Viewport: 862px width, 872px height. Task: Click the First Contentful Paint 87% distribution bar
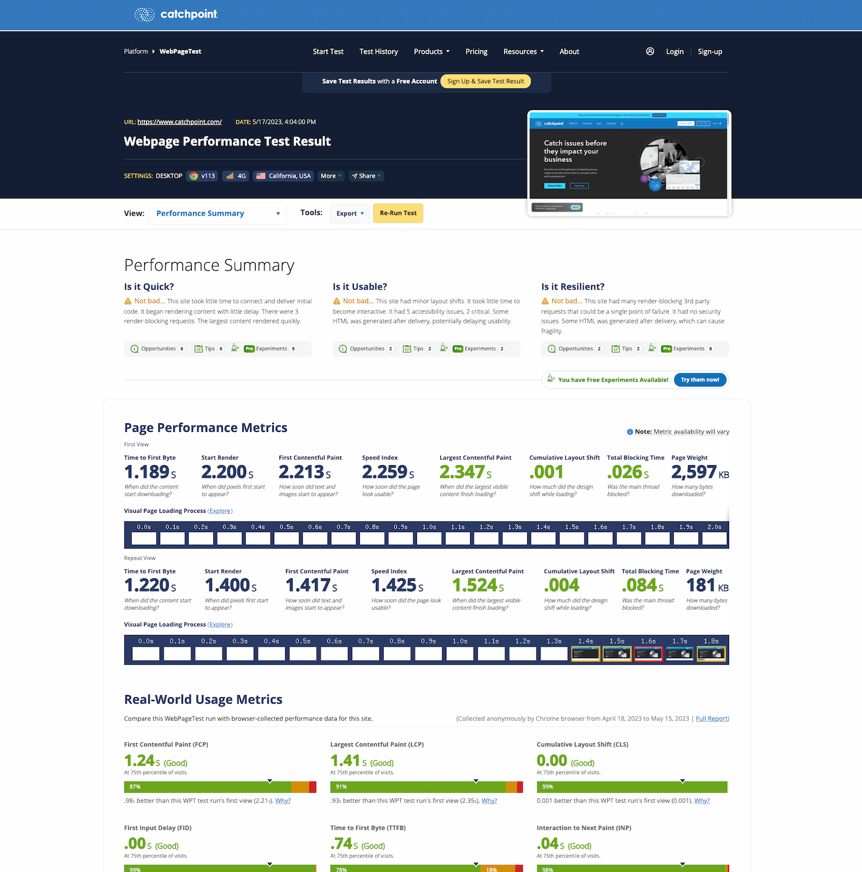click(x=220, y=787)
